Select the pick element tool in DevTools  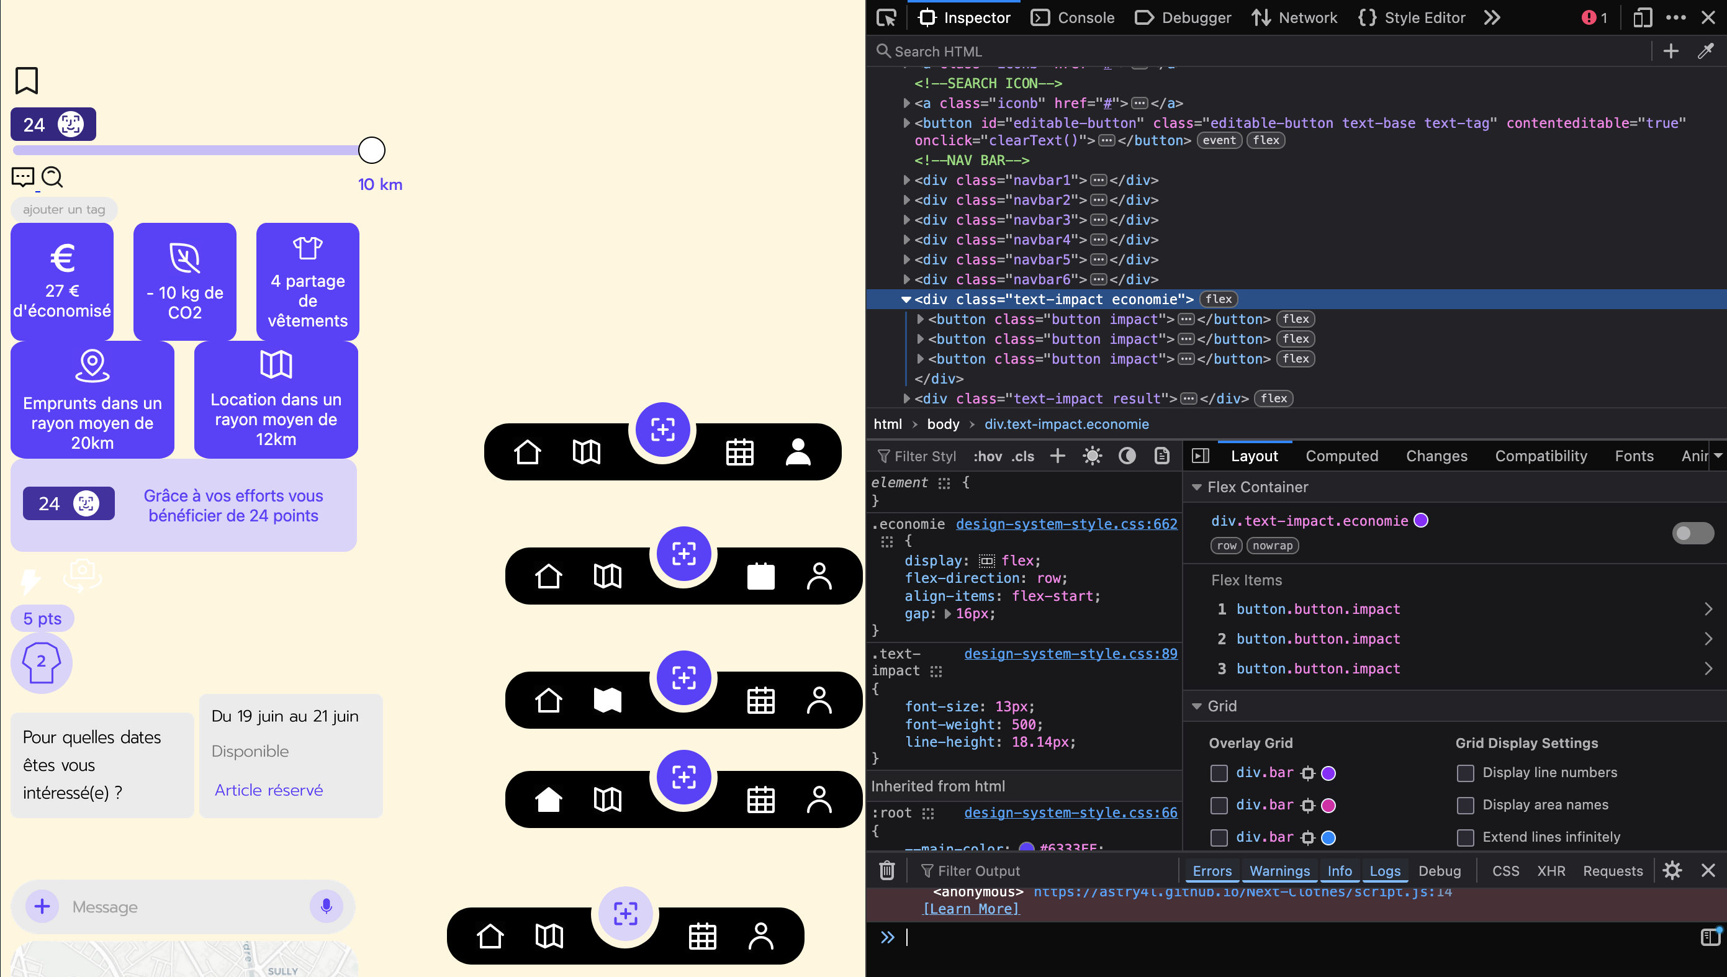point(886,17)
